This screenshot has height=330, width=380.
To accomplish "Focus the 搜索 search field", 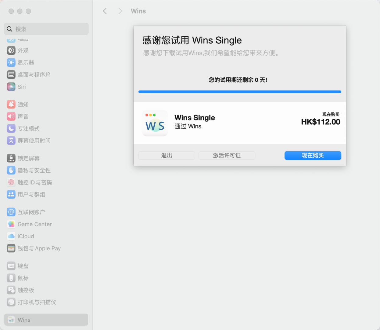I will 46,29.
